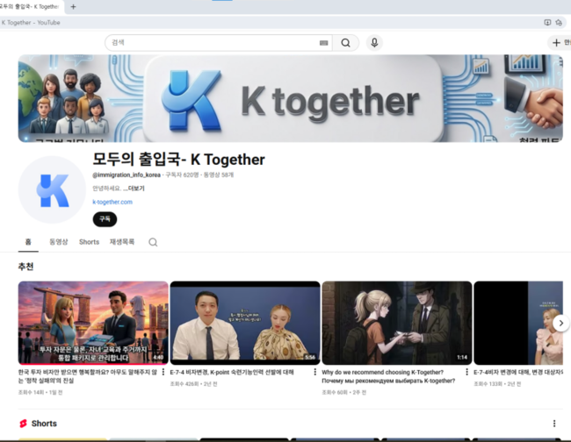This screenshot has height=442, width=571.
Task: Search within channel using magnifier icon
Action: click(x=153, y=242)
